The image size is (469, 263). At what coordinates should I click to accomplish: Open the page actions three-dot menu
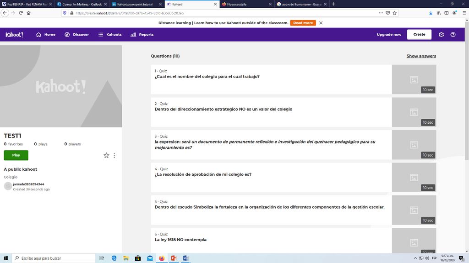(381, 13)
